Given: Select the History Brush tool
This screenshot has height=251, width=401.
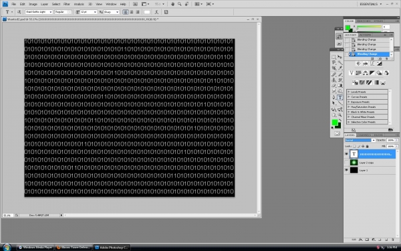Looking at the screenshot, I should tap(340, 80).
